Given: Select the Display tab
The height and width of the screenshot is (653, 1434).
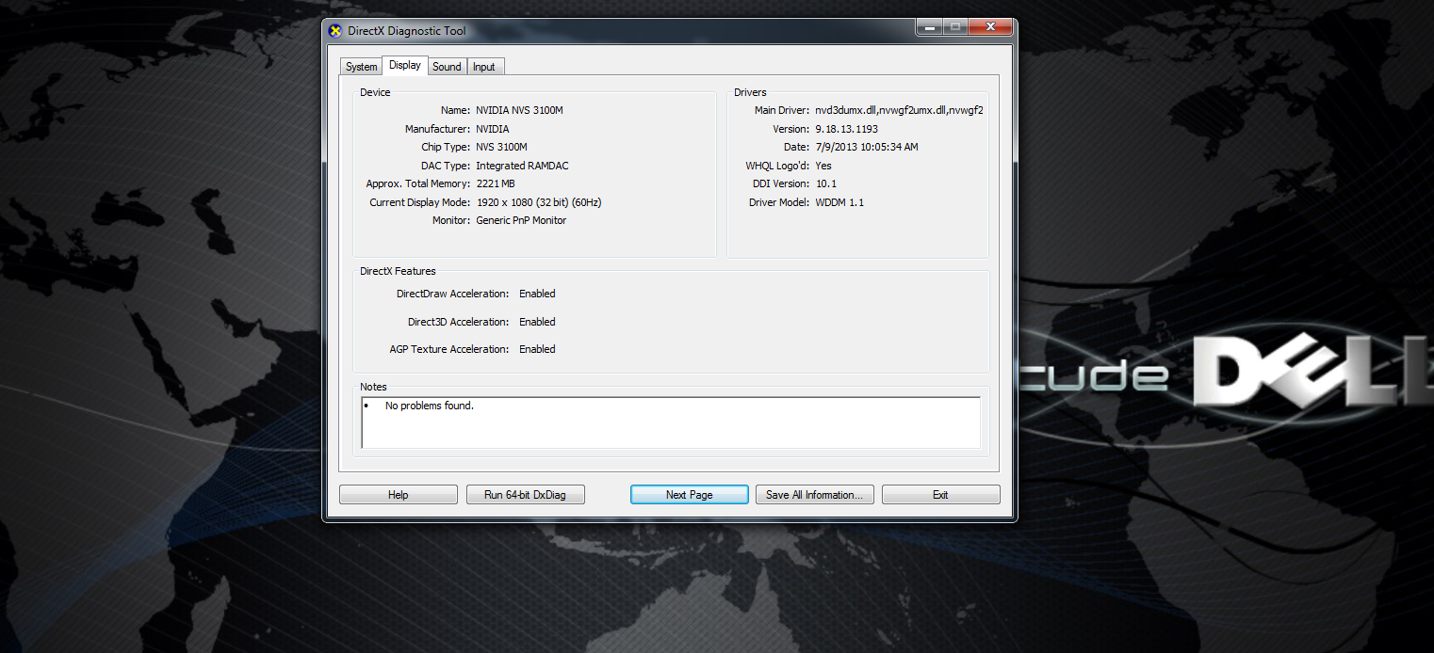Looking at the screenshot, I should point(405,65).
